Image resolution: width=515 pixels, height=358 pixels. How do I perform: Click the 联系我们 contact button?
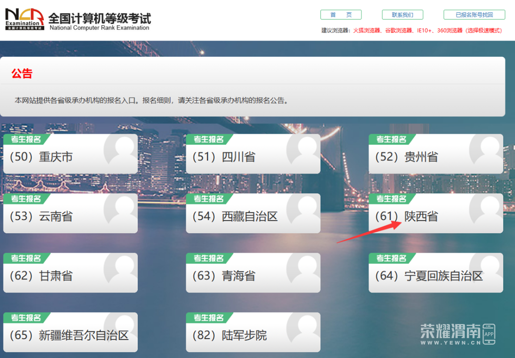[402, 15]
